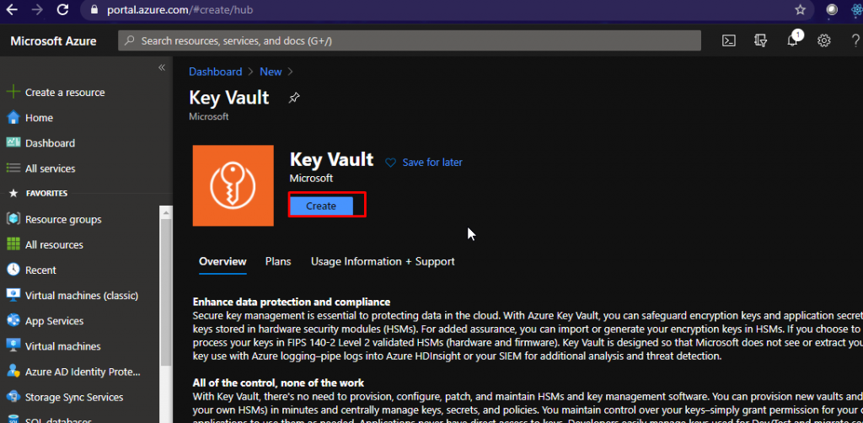
Task: Click the Create button for Key Vault
Action: [x=321, y=206]
